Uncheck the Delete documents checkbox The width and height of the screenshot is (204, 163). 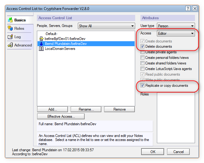(143, 46)
